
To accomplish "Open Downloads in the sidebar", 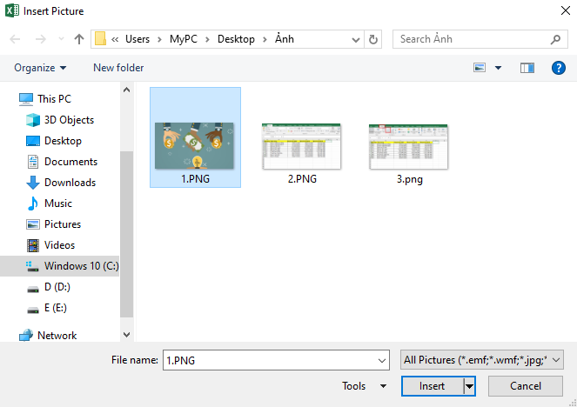I will [x=61, y=183].
